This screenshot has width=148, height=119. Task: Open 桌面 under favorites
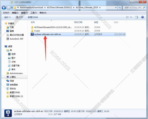(x=12, y=31)
